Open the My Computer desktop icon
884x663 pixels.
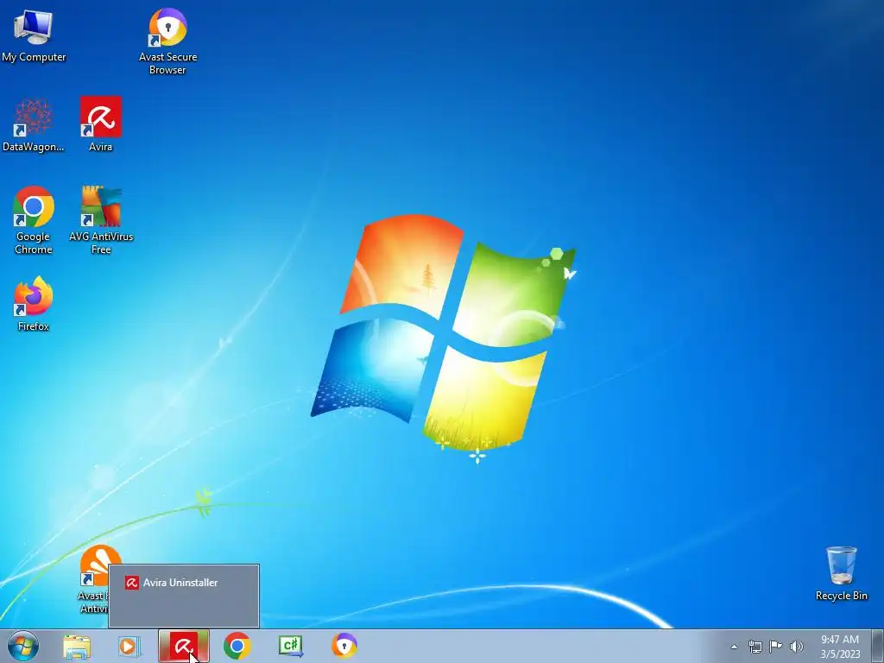point(34,35)
